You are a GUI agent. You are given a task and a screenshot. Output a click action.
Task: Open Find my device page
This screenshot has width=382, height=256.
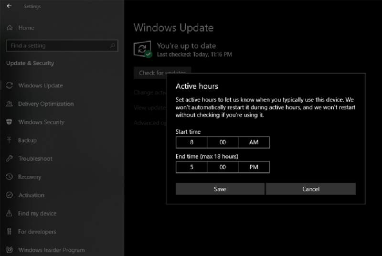point(37,213)
